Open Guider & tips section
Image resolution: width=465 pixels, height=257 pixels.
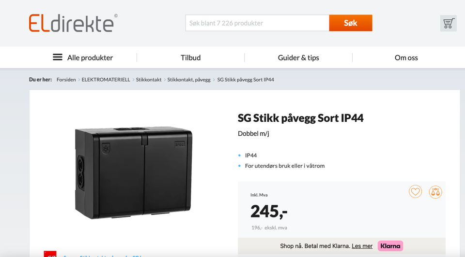tap(298, 57)
